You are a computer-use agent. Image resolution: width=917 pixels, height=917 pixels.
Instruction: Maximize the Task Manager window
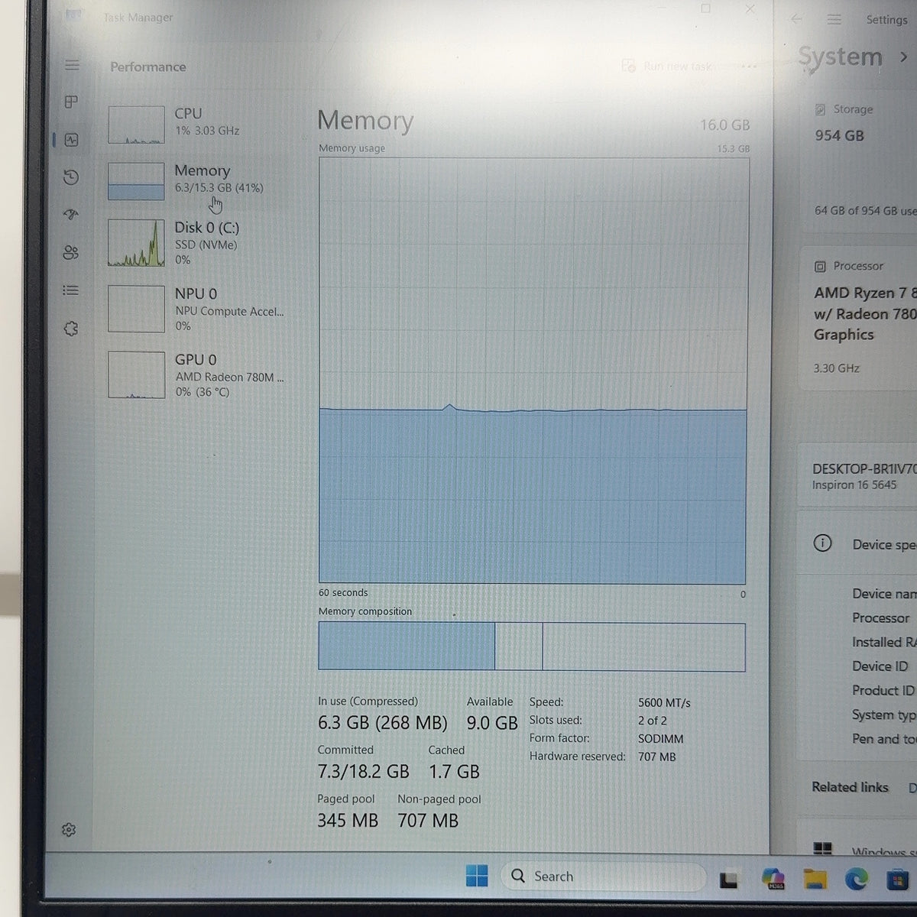coord(705,8)
